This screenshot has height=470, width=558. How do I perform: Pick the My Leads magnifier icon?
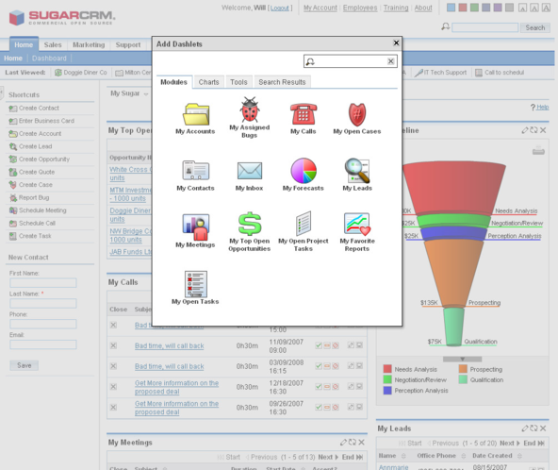[x=357, y=170]
